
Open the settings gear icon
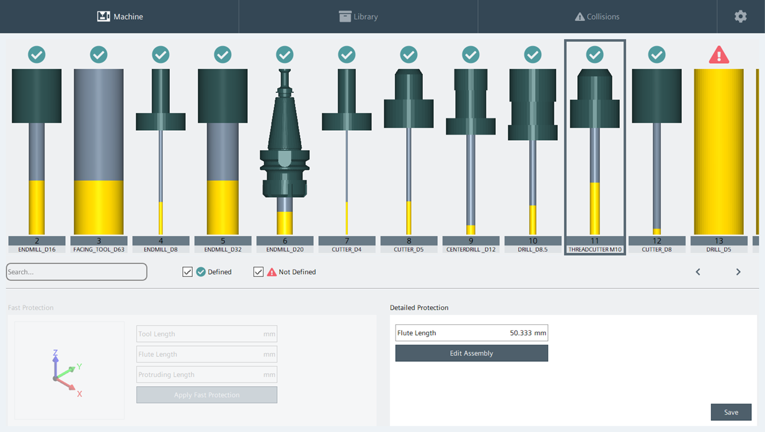point(740,17)
